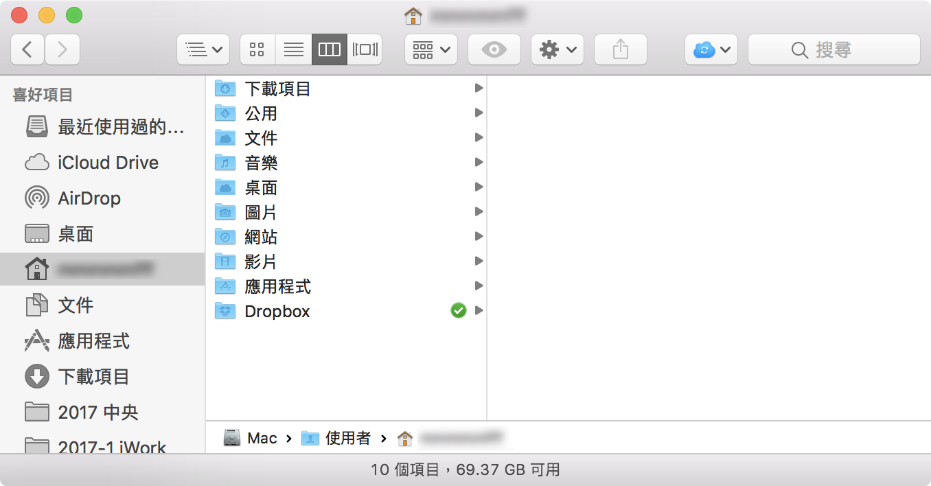Switch to icon view
Screen dimensions: 931x486
257,49
